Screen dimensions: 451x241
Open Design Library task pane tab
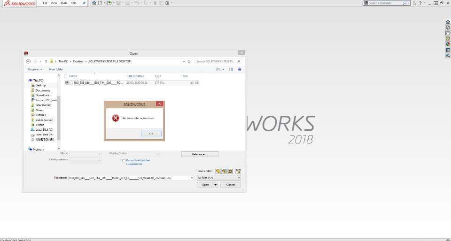[448, 28]
